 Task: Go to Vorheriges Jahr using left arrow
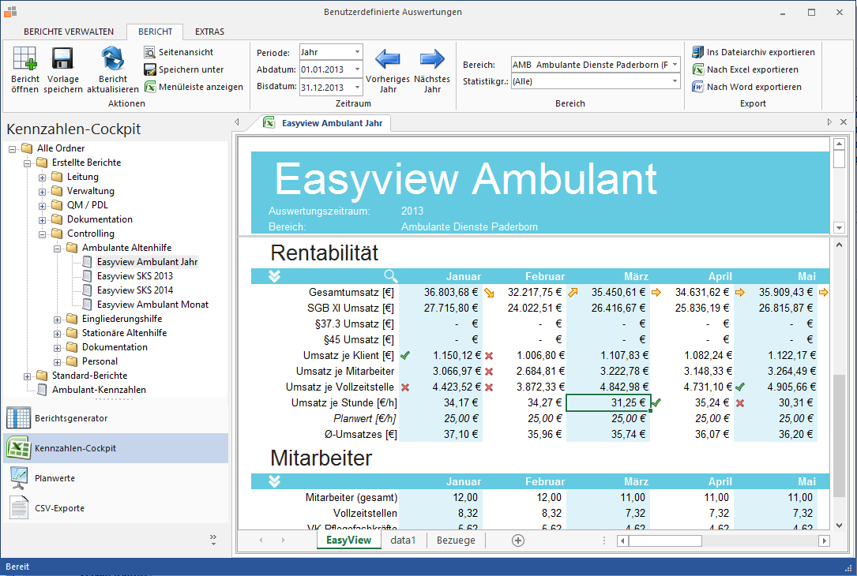(x=387, y=60)
